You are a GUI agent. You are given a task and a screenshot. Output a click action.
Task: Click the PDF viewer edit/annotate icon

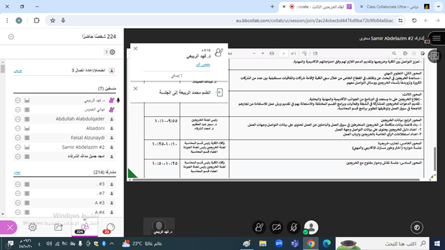pos(423,53)
